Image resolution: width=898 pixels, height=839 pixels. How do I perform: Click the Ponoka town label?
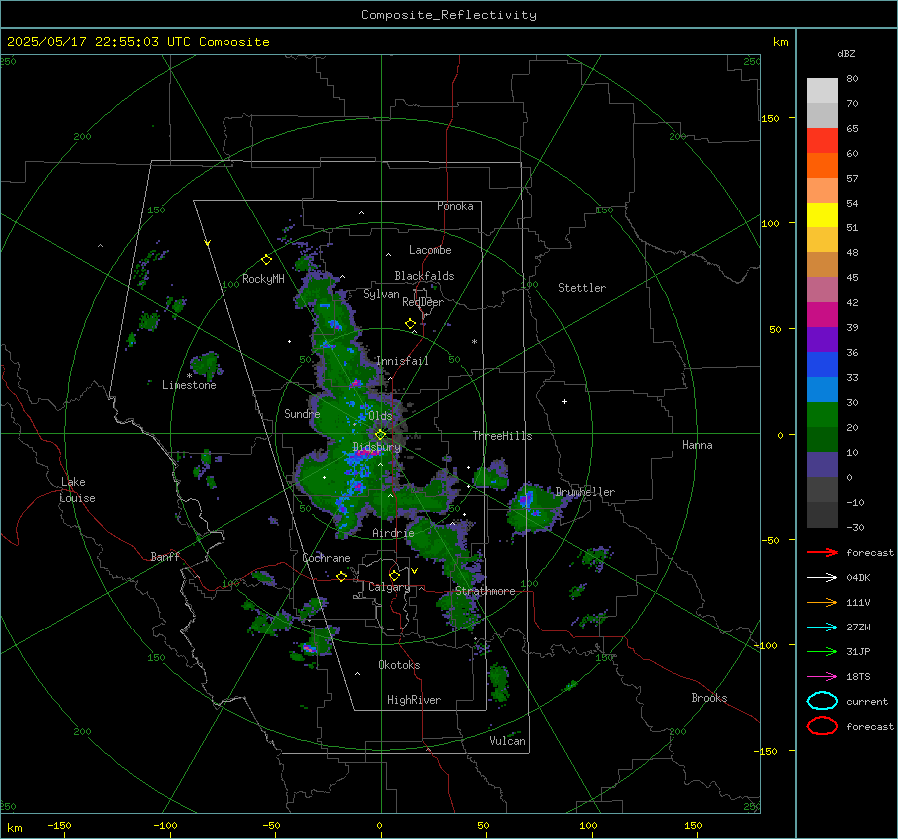tap(455, 206)
